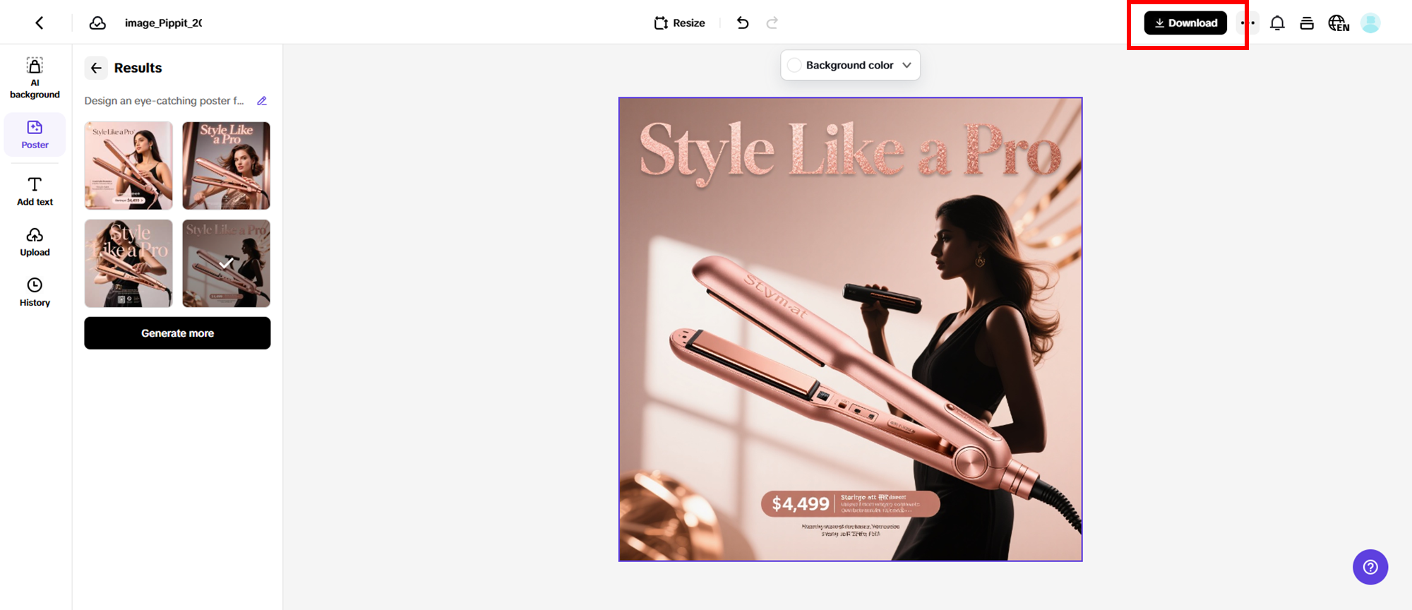Viewport: 1412px width, 610px height.
Task: Click Generate more button
Action: [x=177, y=333]
